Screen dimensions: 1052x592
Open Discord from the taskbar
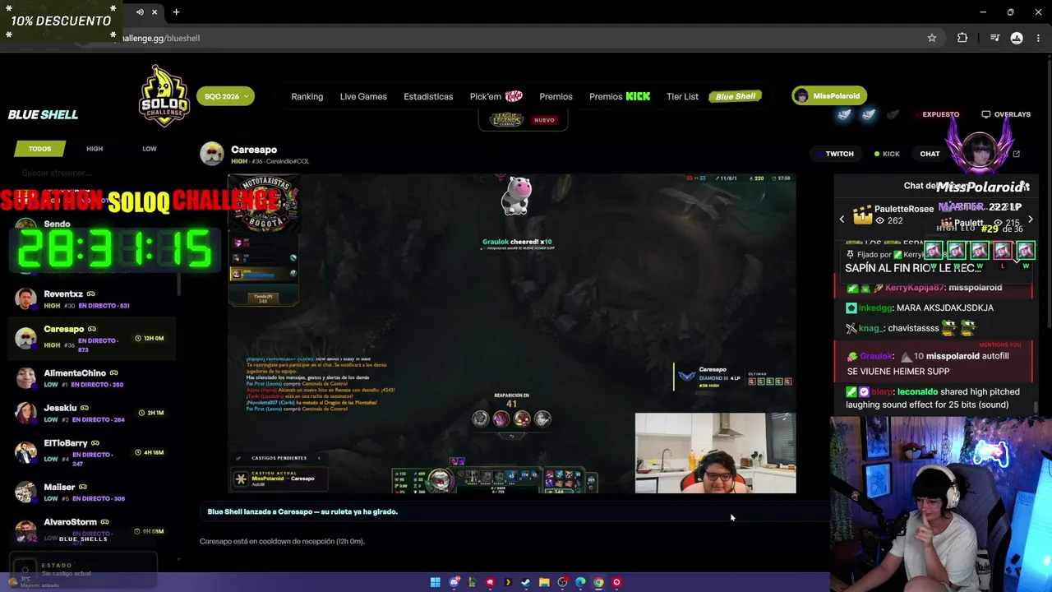click(x=454, y=582)
